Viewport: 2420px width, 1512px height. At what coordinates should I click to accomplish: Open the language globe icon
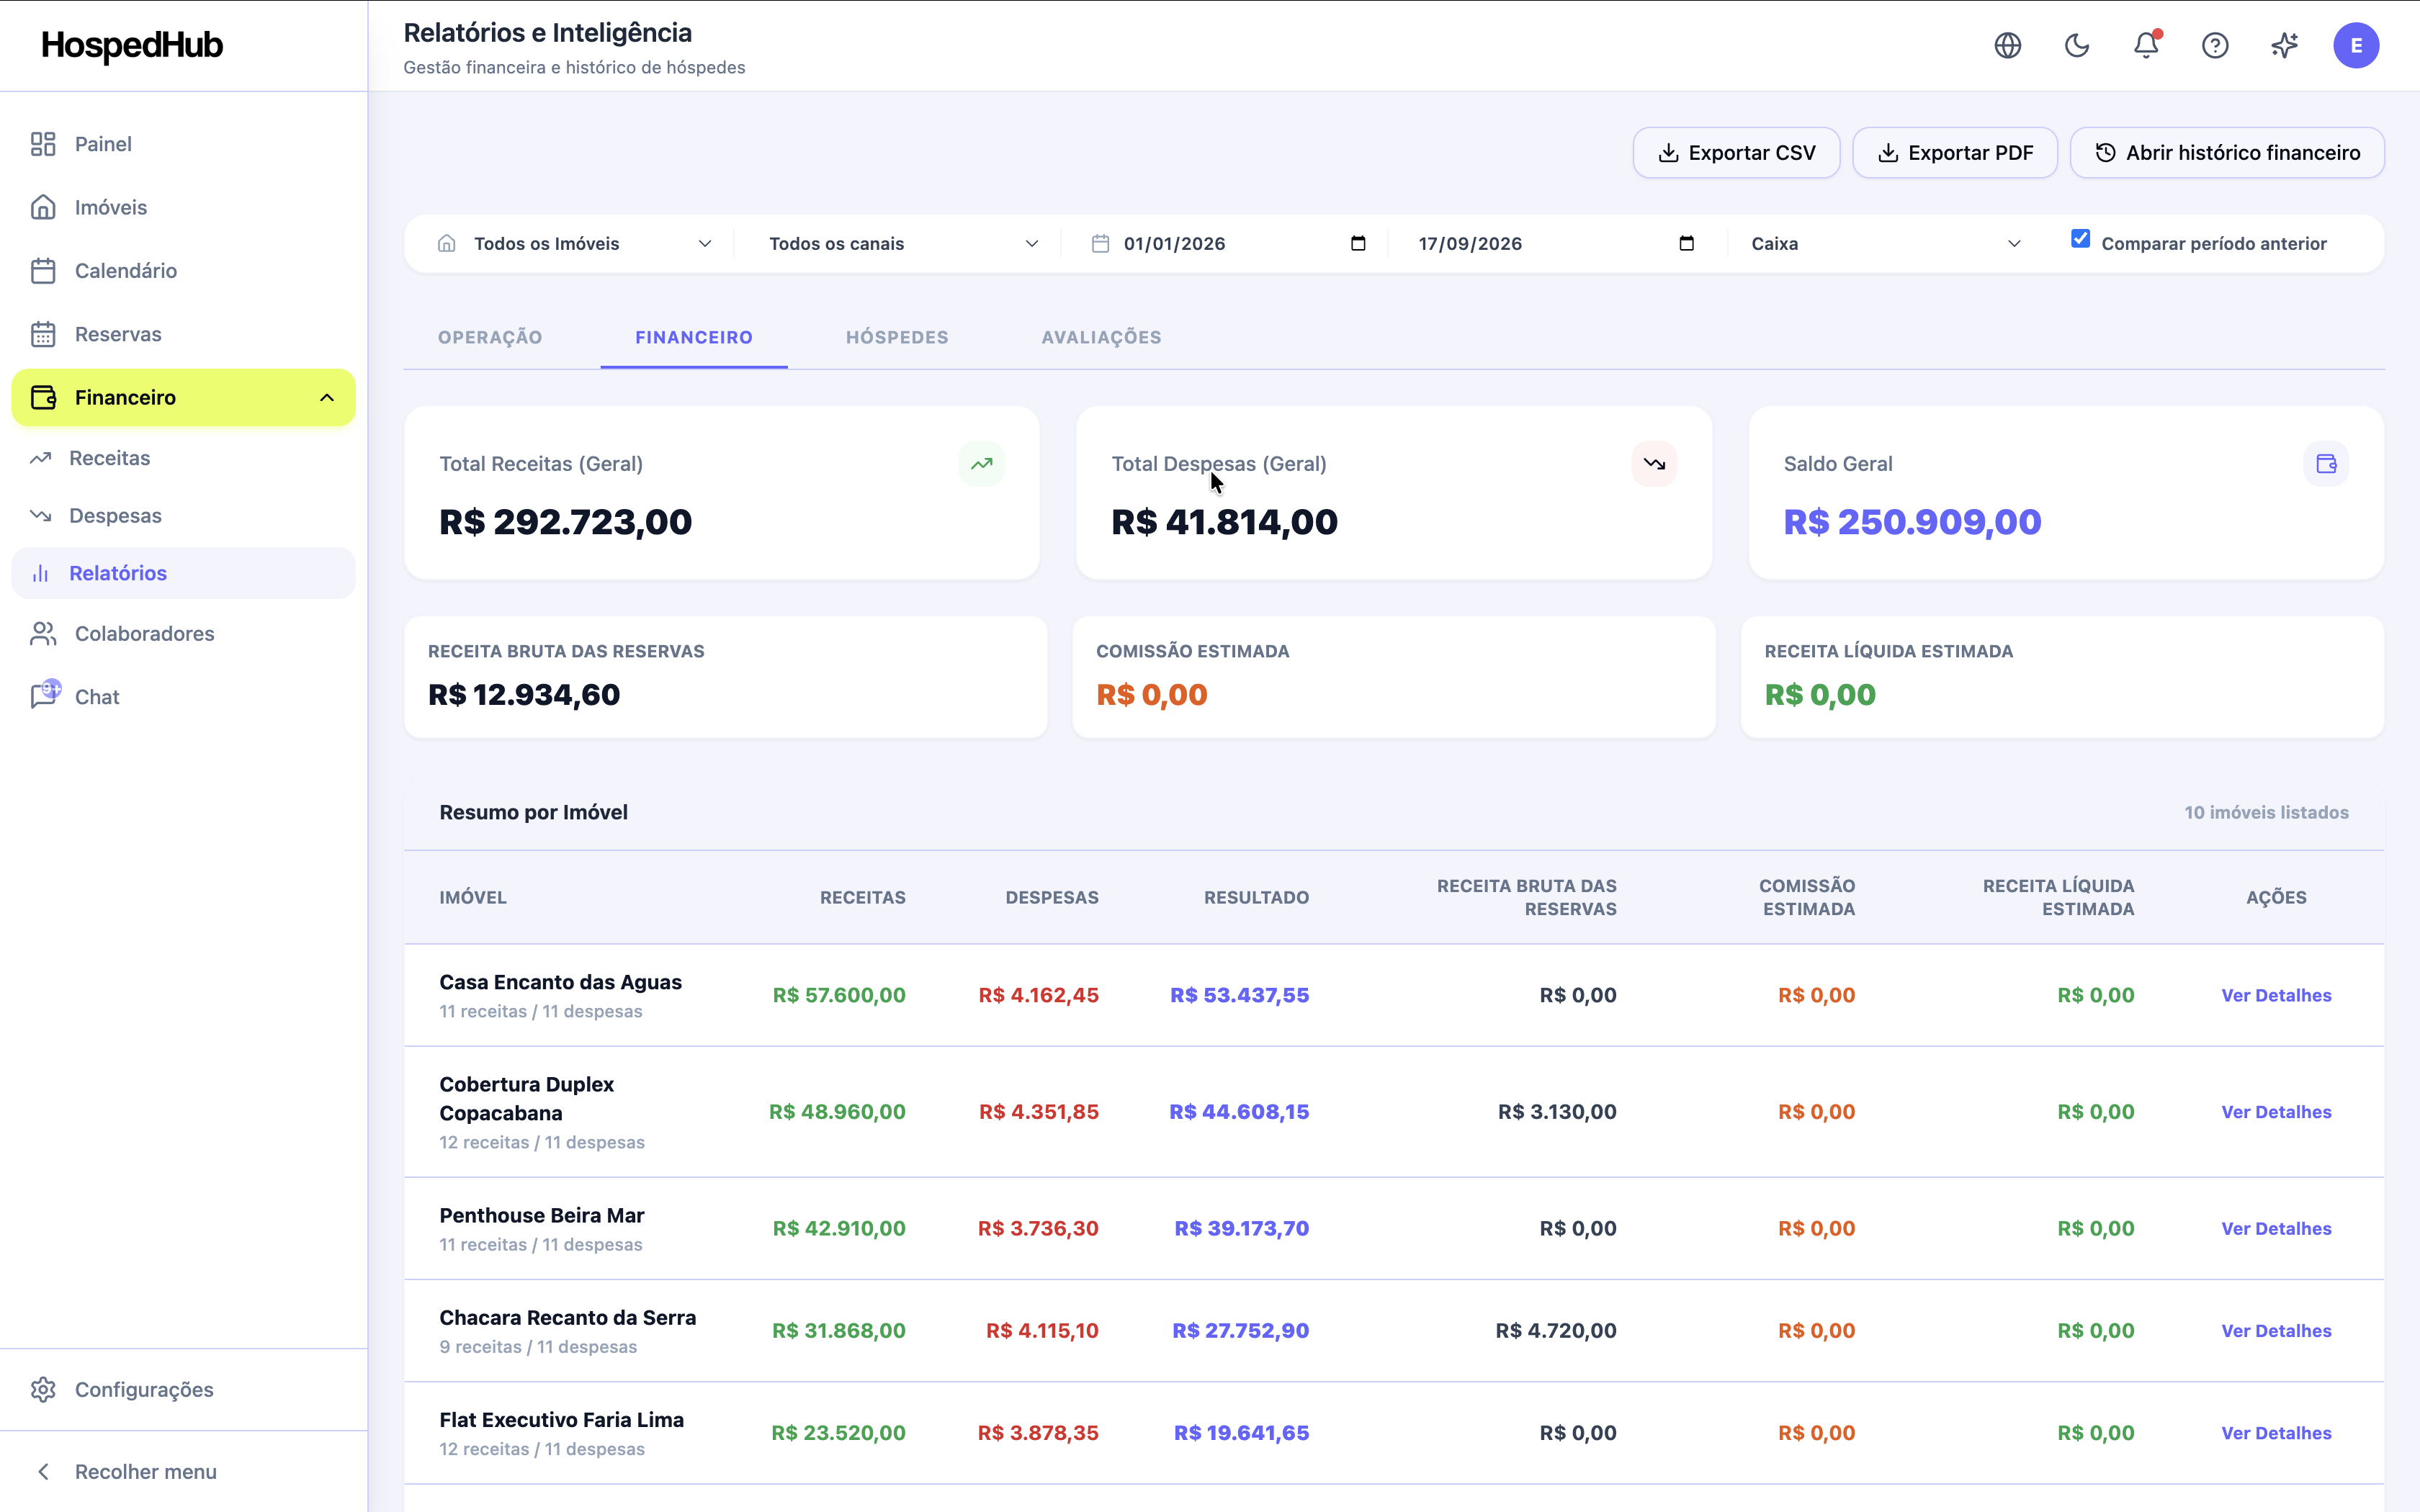pos(2007,45)
